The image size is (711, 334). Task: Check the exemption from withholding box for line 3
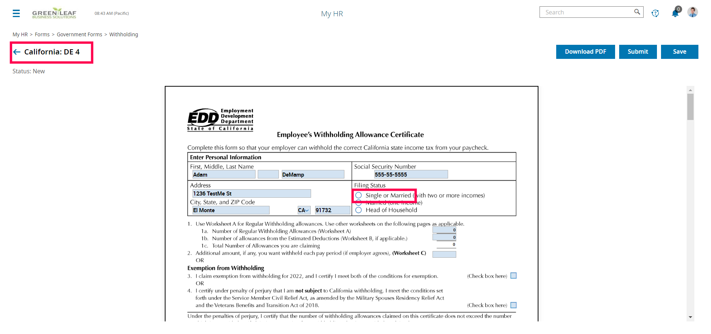tap(513, 275)
